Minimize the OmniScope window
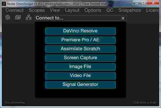 coord(137,3)
